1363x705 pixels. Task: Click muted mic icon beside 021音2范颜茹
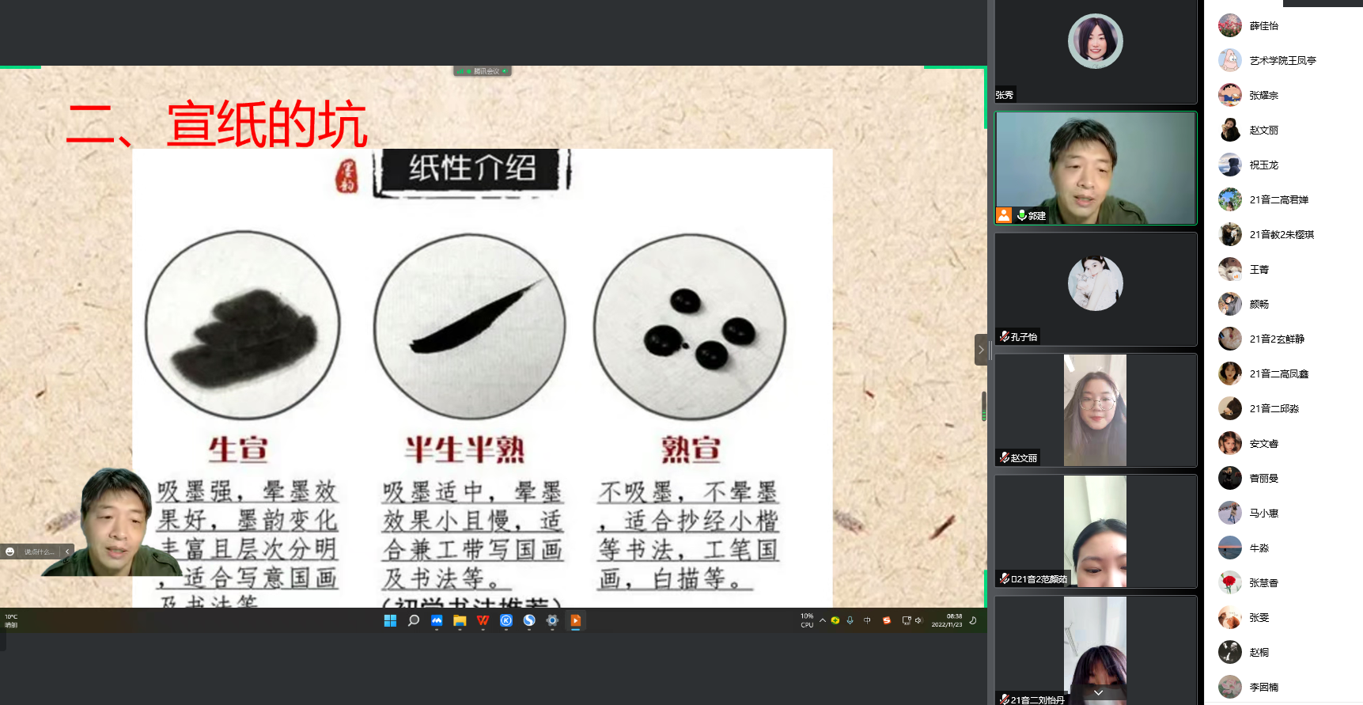click(1004, 578)
